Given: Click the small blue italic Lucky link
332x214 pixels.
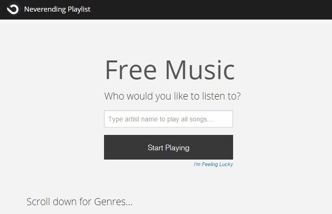Looking at the screenshot, I should (213, 164).
